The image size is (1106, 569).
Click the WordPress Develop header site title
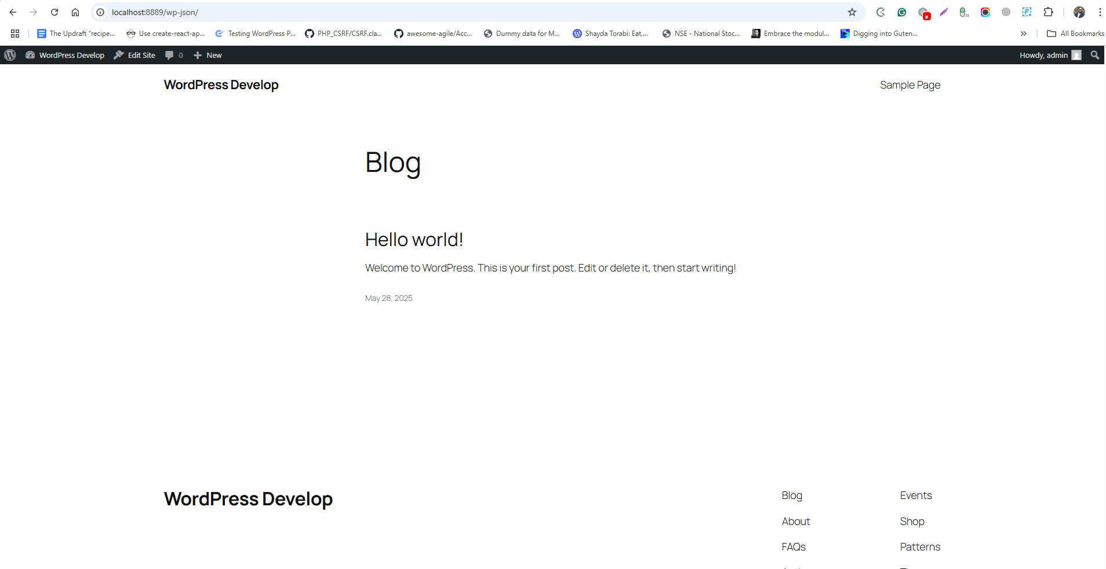pos(221,85)
